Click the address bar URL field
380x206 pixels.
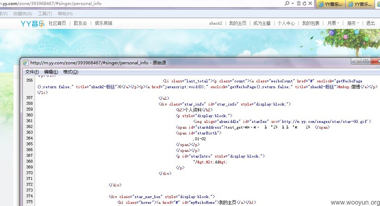[141, 3]
